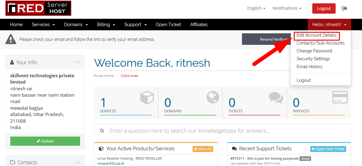Image resolution: width=362 pixels, height=166 pixels.
Task: Click the Open New Ticket button
Action: coord(328,149)
